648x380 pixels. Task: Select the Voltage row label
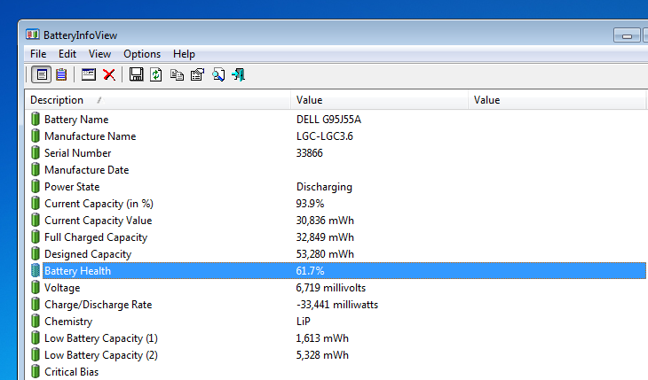tap(62, 288)
